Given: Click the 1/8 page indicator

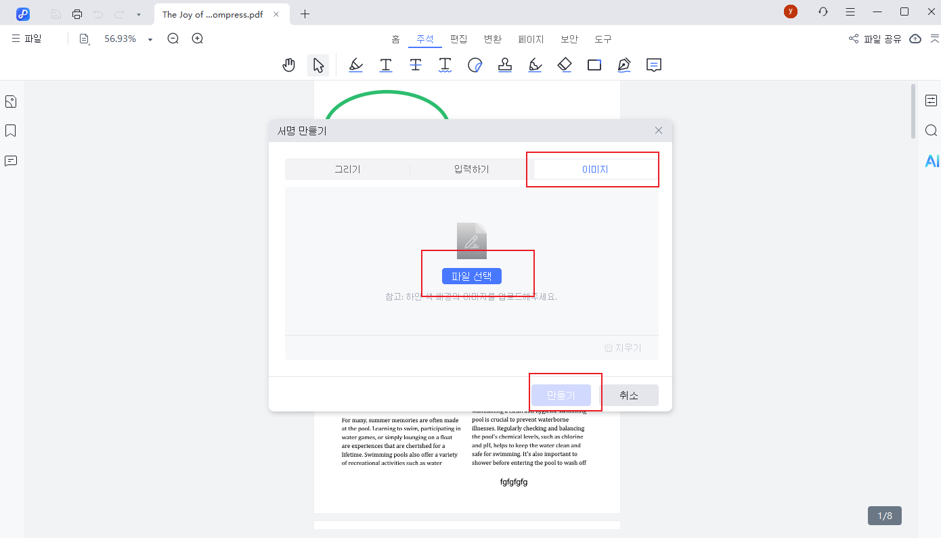Looking at the screenshot, I should point(884,515).
